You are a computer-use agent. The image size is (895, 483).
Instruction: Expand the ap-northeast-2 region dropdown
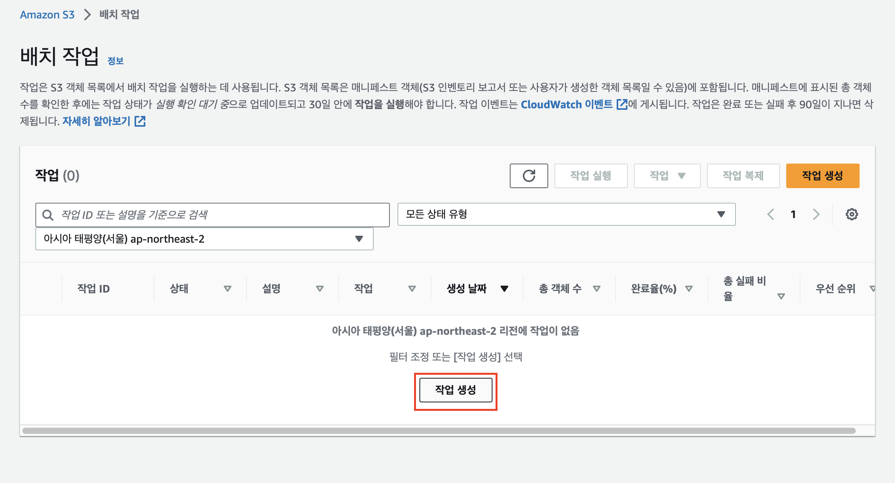pos(204,239)
